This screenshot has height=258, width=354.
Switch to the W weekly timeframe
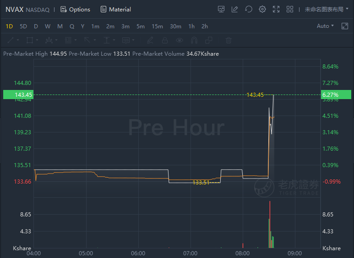48,26
